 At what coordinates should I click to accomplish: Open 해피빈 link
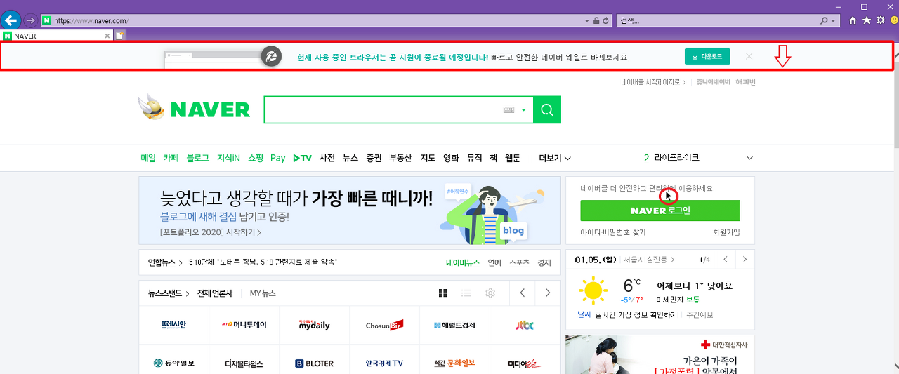point(745,82)
